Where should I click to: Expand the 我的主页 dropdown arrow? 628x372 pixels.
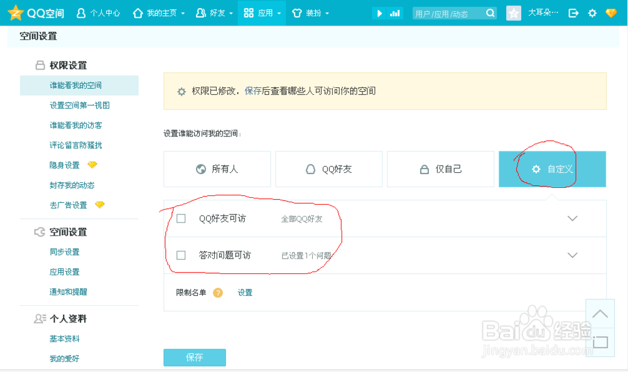tap(183, 14)
